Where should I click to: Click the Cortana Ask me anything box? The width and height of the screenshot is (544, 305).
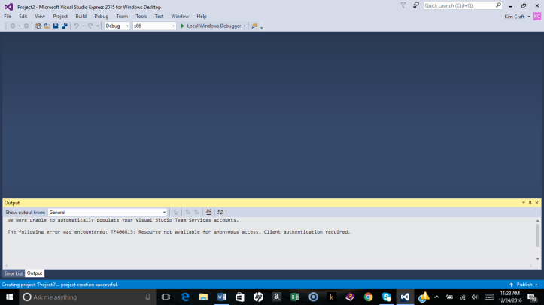pyautogui.click(x=87, y=297)
